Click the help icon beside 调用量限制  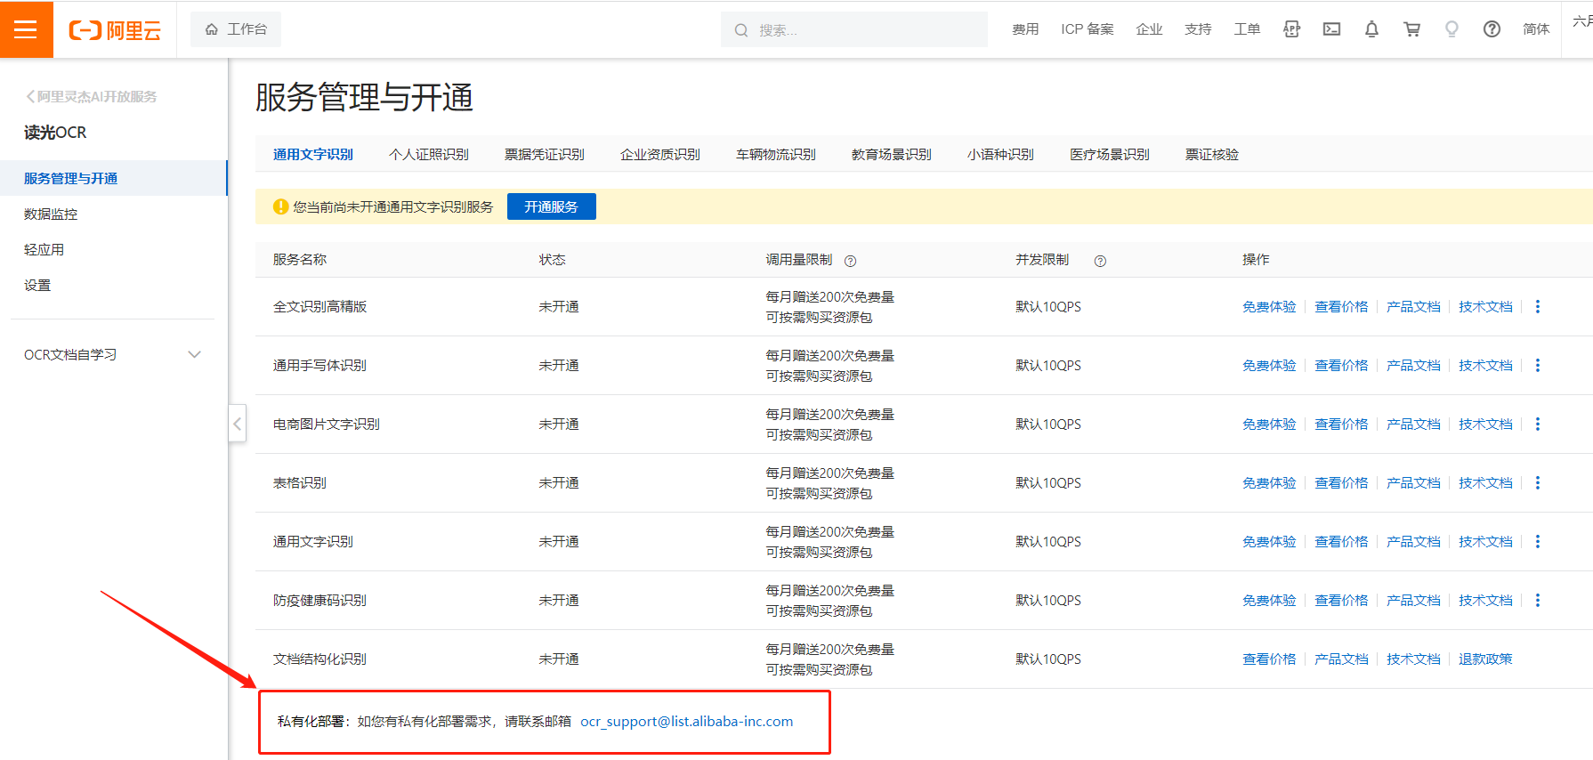850,261
